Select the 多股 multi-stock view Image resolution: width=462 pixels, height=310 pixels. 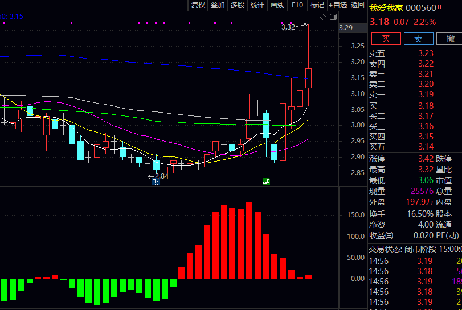(238, 5)
